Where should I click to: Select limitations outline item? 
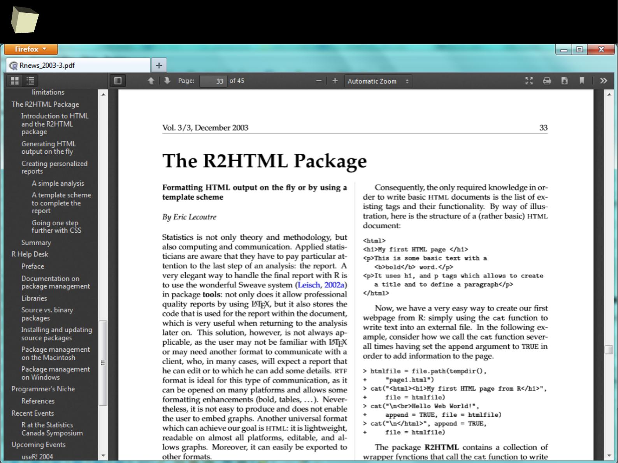48,92
